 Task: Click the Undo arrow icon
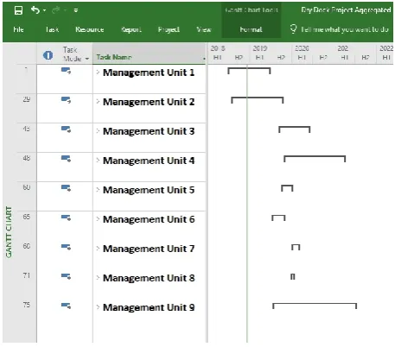[x=35, y=10]
